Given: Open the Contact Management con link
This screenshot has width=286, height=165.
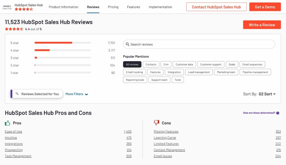Looking at the screenshot, I should (169, 150).
